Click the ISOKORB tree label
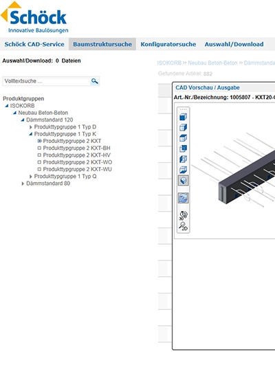The height and width of the screenshot is (389, 275). tap(22, 106)
